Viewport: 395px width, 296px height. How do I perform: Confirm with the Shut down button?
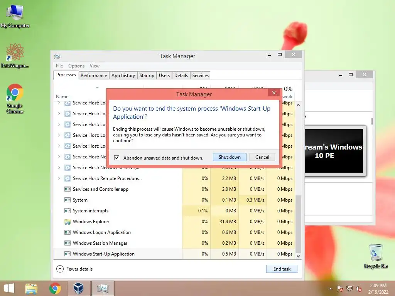pyautogui.click(x=230, y=157)
